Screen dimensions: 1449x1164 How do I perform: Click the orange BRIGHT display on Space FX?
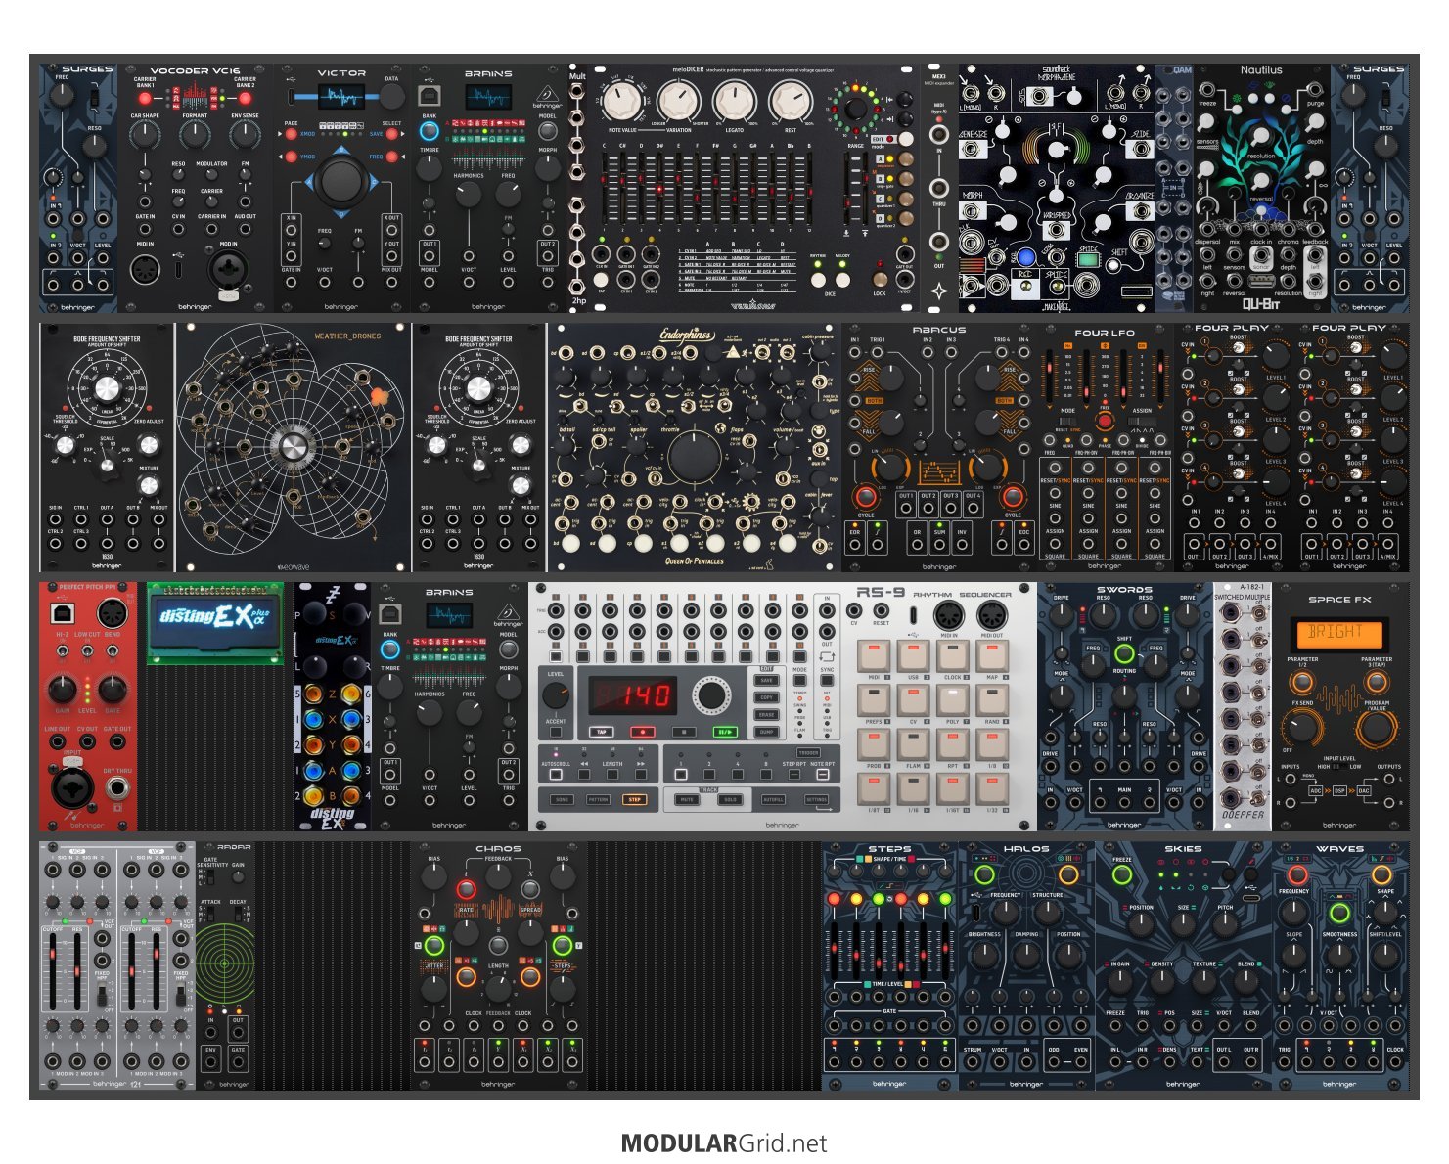[1339, 633]
